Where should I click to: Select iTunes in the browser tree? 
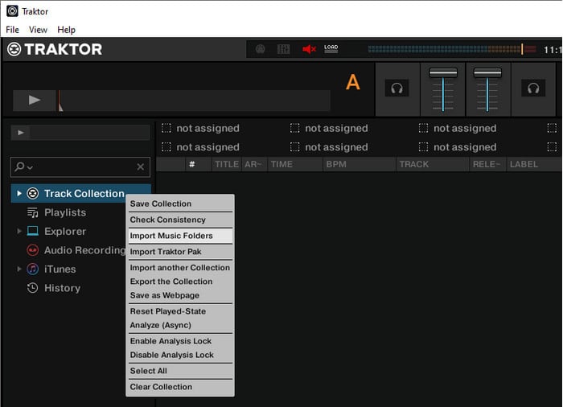60,269
